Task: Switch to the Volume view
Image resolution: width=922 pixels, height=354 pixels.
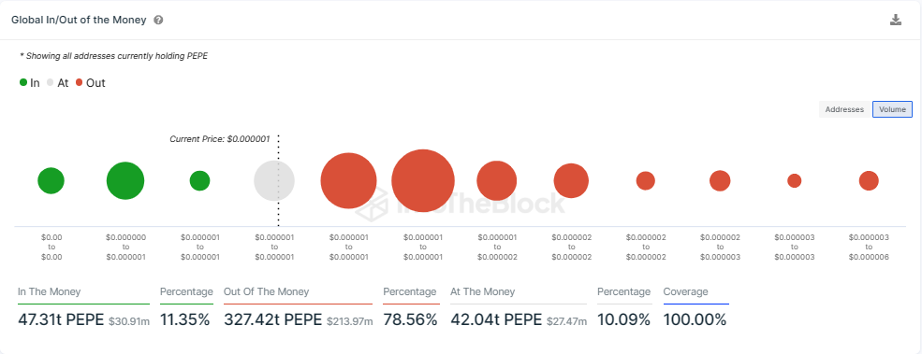Action: tap(892, 109)
